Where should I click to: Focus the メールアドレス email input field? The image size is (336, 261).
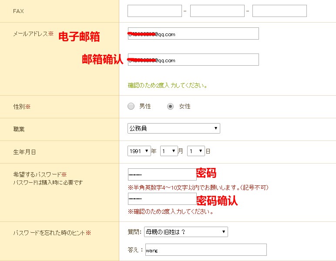point(193,34)
